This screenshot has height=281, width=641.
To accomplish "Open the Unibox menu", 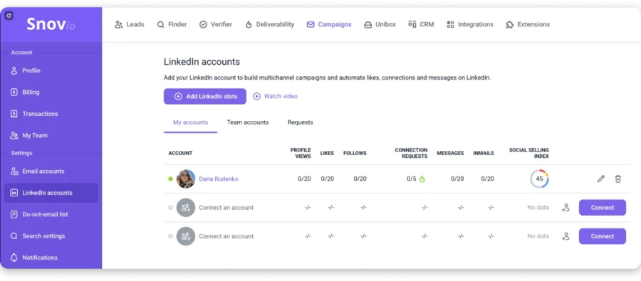I will click(380, 24).
